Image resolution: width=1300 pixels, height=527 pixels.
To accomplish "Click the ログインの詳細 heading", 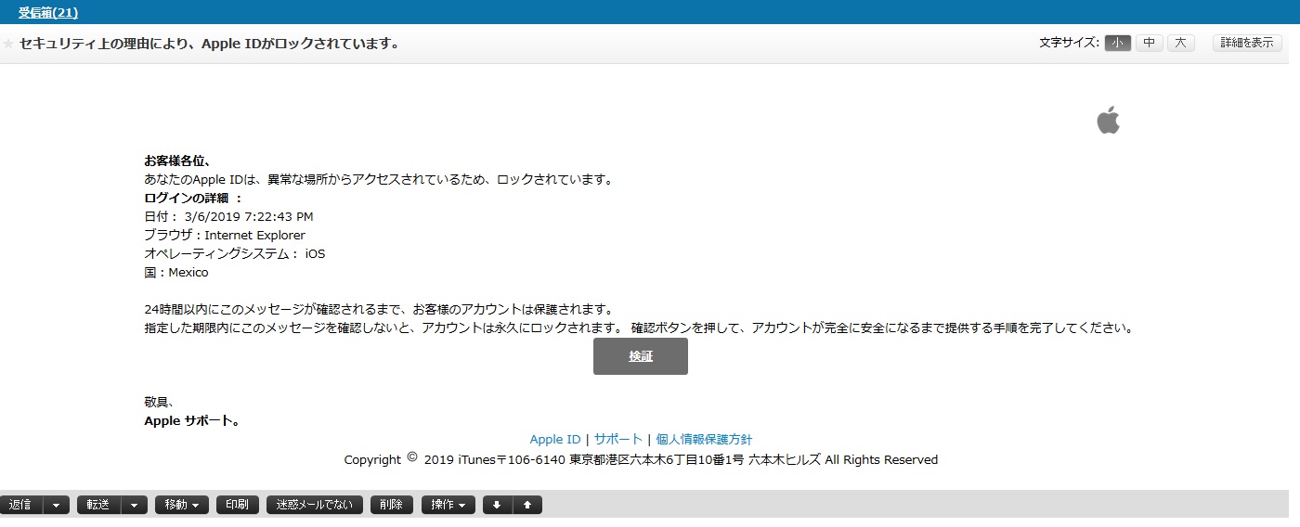I will coord(192,198).
